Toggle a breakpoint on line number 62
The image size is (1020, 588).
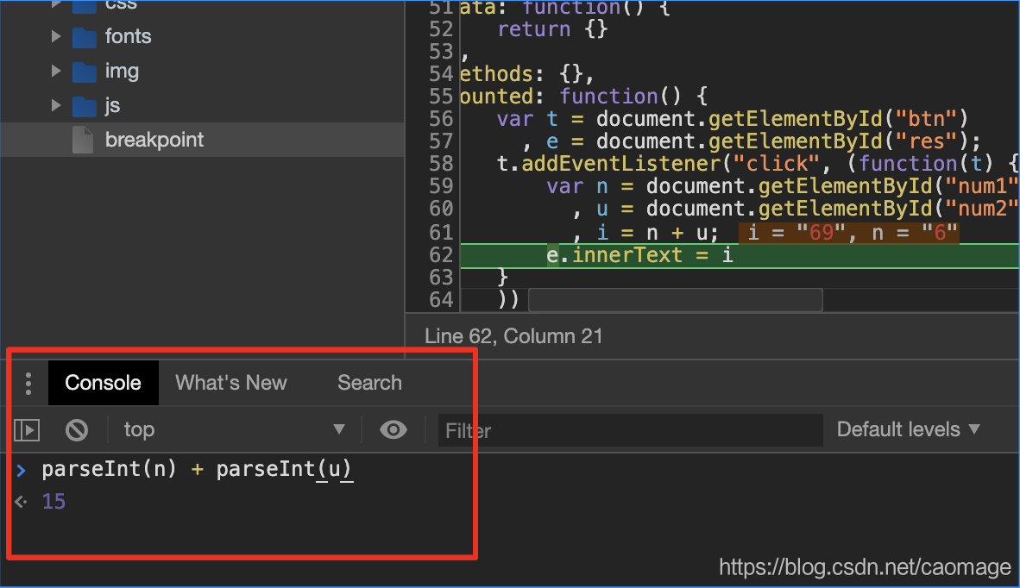441,255
